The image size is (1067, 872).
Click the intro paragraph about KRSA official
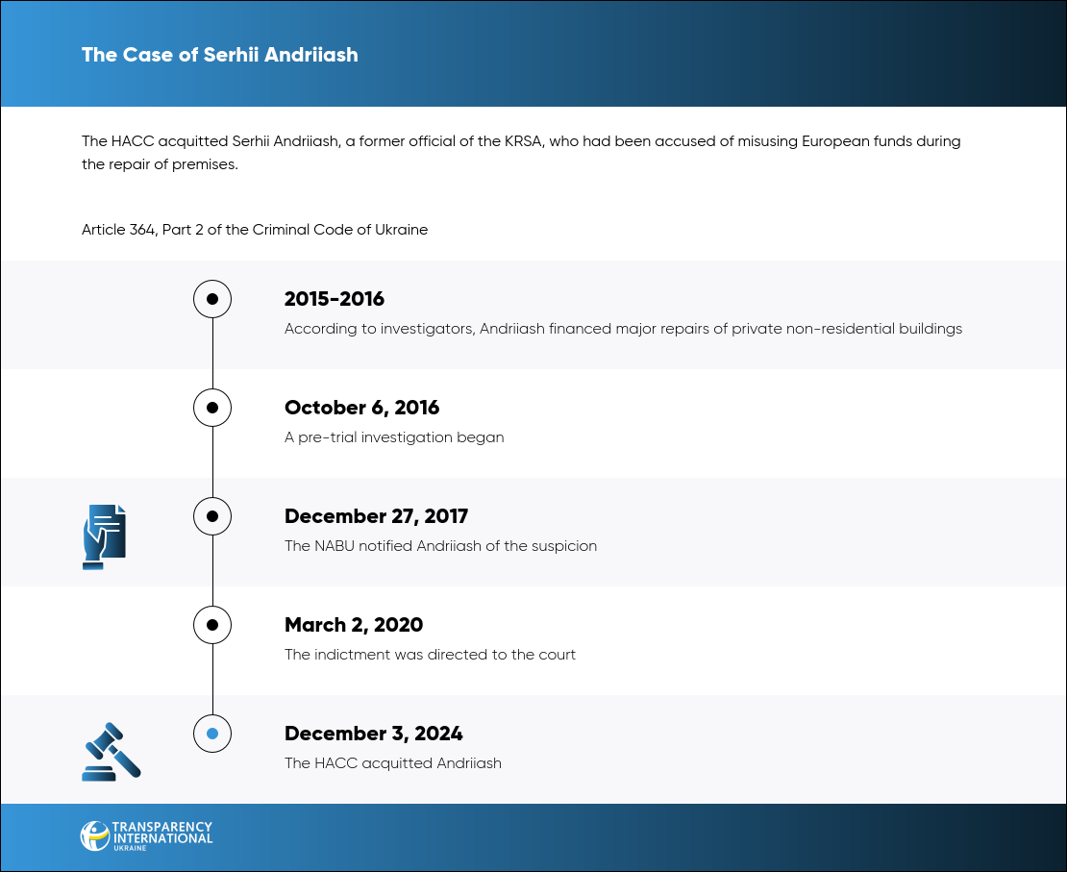pyautogui.click(x=521, y=153)
